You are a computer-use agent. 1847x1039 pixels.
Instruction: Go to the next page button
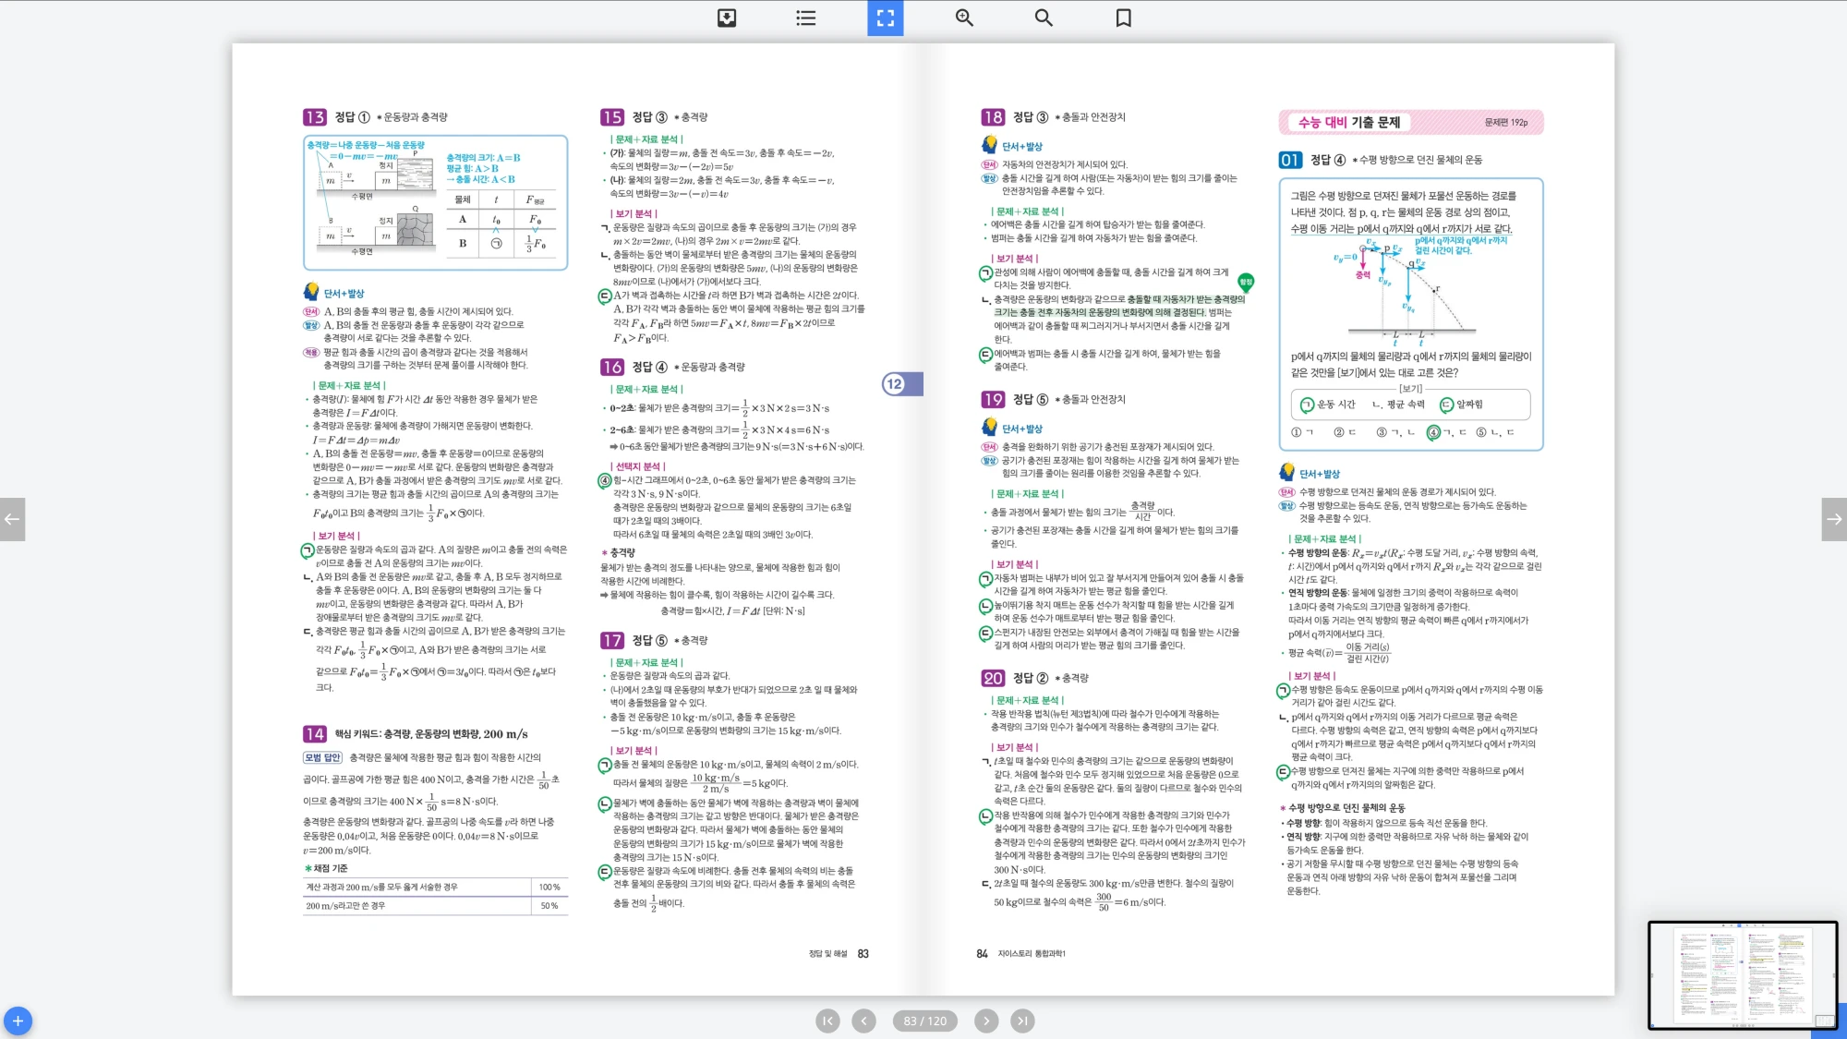[986, 1021]
